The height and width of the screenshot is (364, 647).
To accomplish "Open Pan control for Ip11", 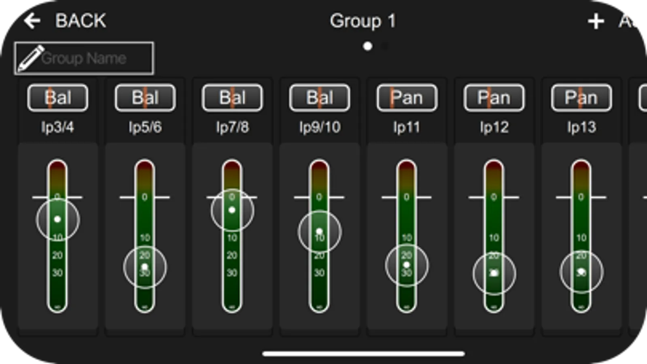I will coord(407,98).
